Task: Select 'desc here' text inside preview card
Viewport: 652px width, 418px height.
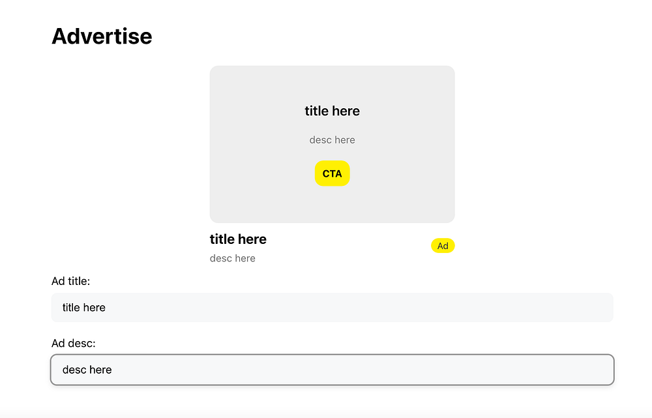Action: point(333,140)
